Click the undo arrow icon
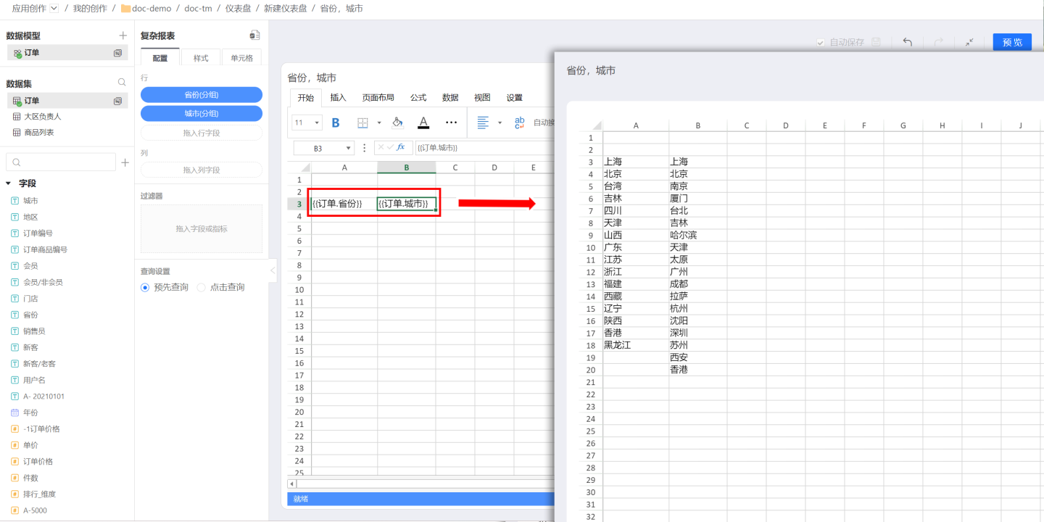 point(907,42)
